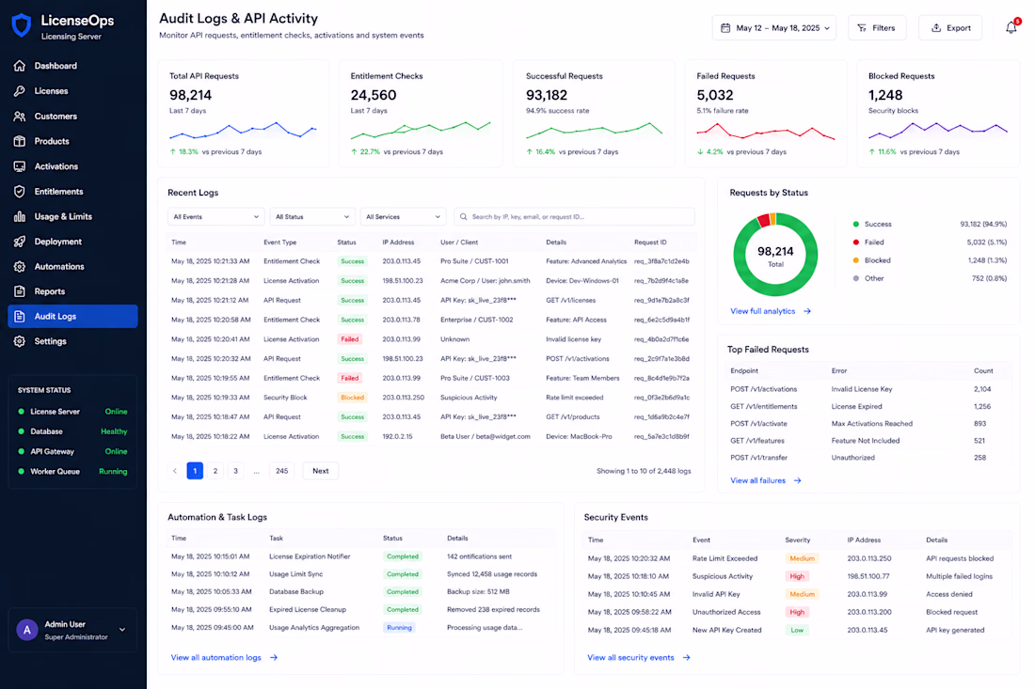Open the Licenses menu item
This screenshot has width=1035, height=689.
tap(72, 91)
